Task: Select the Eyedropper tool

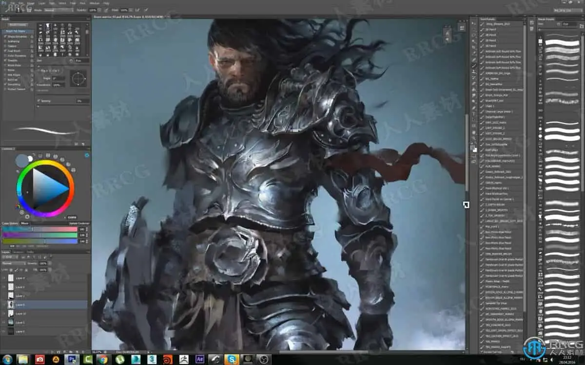Action: tap(473, 53)
